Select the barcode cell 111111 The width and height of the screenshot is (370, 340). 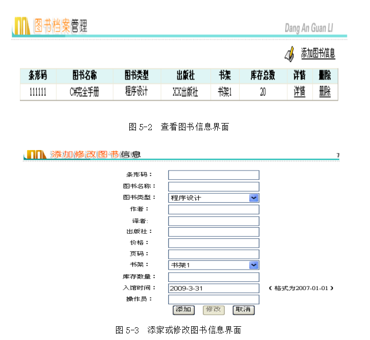(38, 92)
